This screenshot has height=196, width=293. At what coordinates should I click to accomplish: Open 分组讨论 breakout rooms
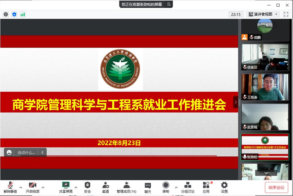coord(188,187)
